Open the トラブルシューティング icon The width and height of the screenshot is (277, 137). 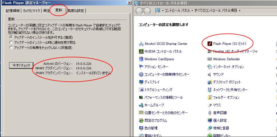click(141, 90)
